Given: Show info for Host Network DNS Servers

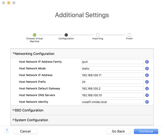Looking at the screenshot, I should click(147, 95).
